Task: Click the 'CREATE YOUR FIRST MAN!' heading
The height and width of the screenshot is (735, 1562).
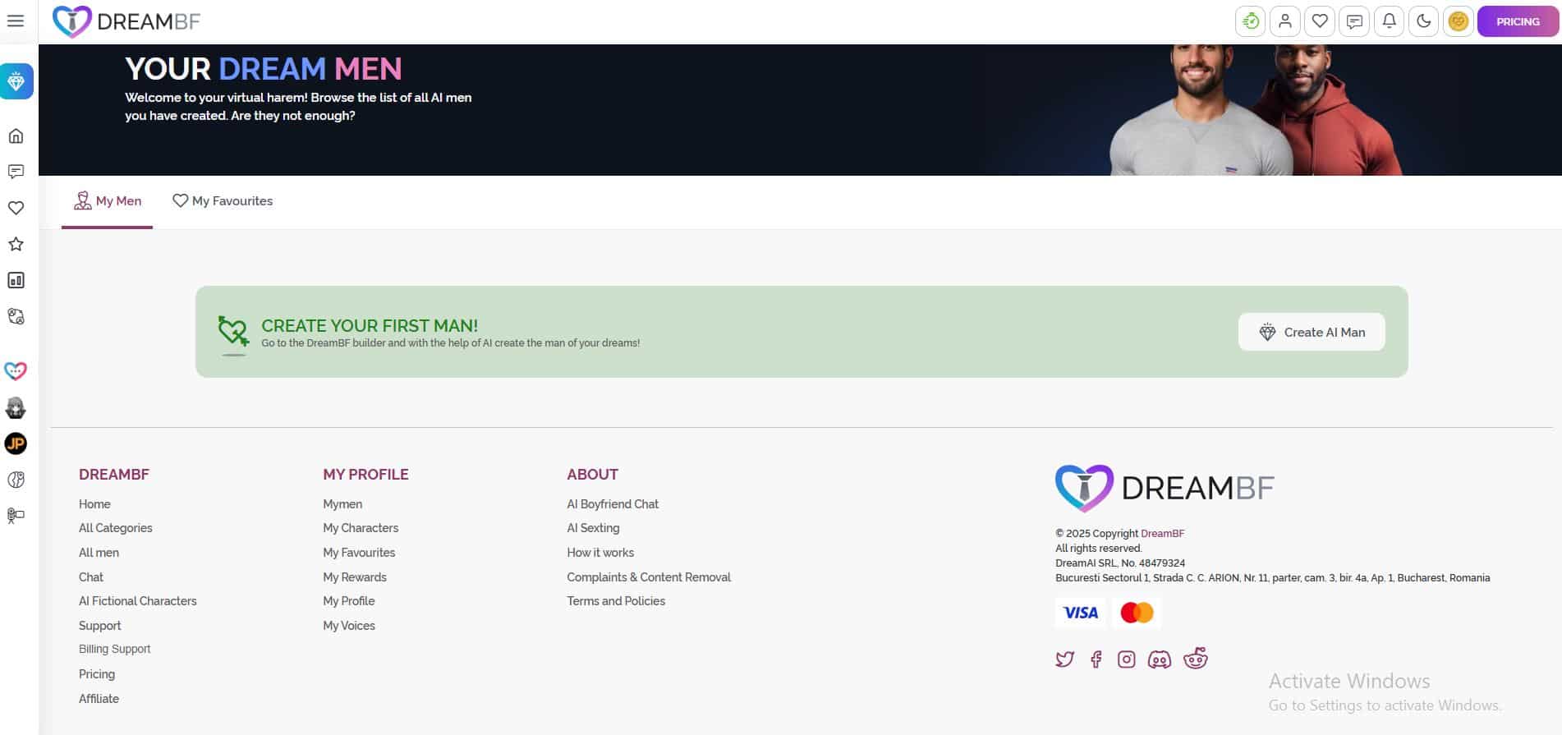Action: pos(370,325)
